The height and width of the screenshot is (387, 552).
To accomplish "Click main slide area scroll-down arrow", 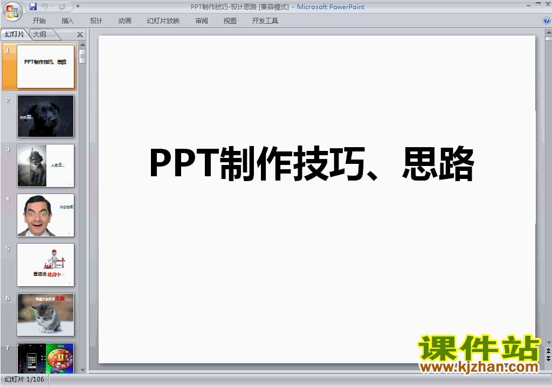I will (x=548, y=343).
